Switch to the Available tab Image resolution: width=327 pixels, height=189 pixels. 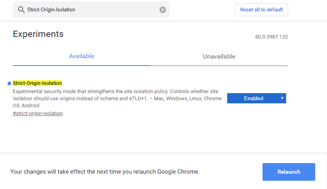pos(81,56)
